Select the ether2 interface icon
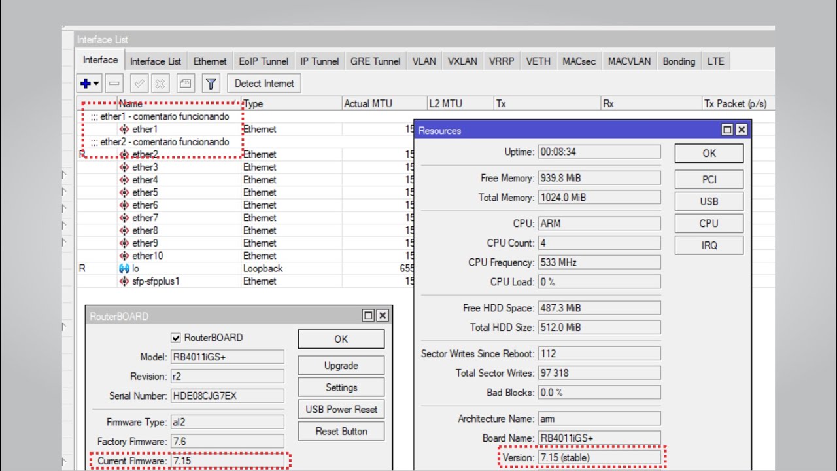The height and width of the screenshot is (471, 837). (x=124, y=154)
